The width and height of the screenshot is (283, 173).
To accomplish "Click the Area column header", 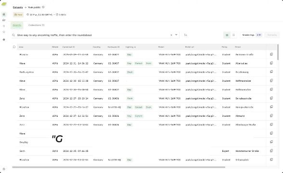I will (21, 47).
